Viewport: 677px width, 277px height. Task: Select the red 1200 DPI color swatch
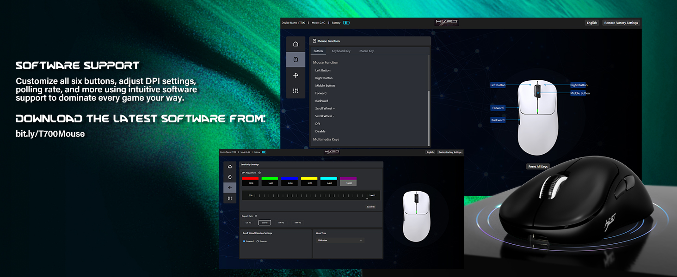tap(250, 178)
